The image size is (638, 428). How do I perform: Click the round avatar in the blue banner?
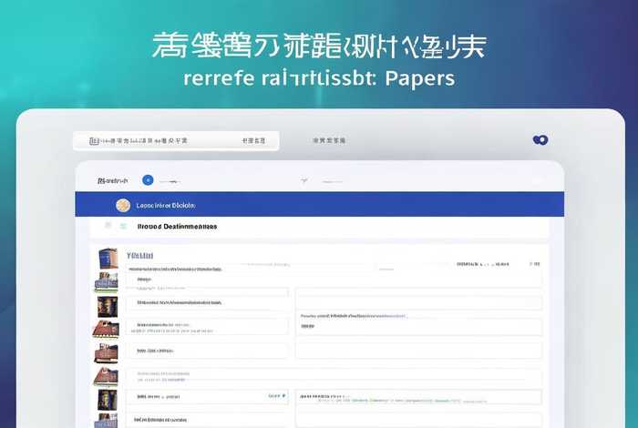click(x=123, y=205)
